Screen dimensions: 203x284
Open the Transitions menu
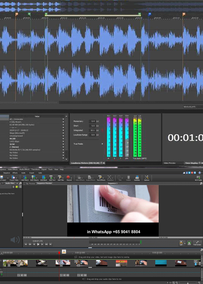36,169
